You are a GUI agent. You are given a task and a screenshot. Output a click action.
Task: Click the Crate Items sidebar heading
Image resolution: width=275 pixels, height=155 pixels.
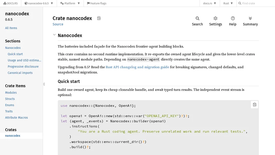click(x=15, y=86)
